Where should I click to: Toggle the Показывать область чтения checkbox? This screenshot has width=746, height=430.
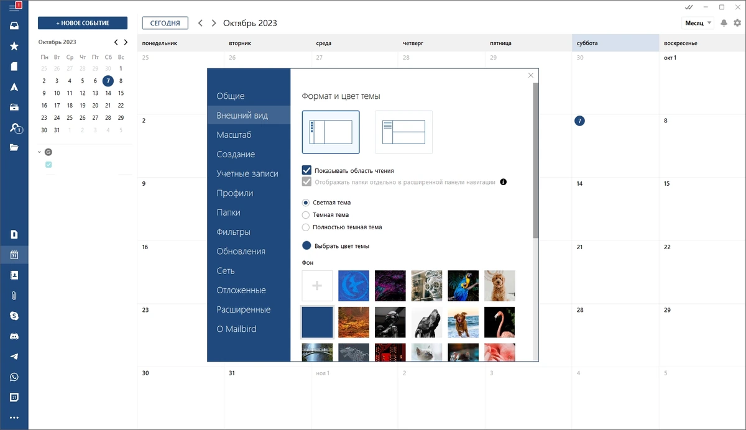point(306,170)
